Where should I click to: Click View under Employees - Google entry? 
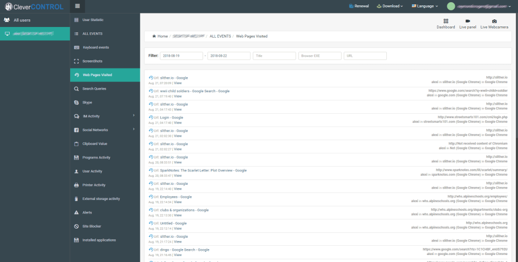tap(178, 202)
